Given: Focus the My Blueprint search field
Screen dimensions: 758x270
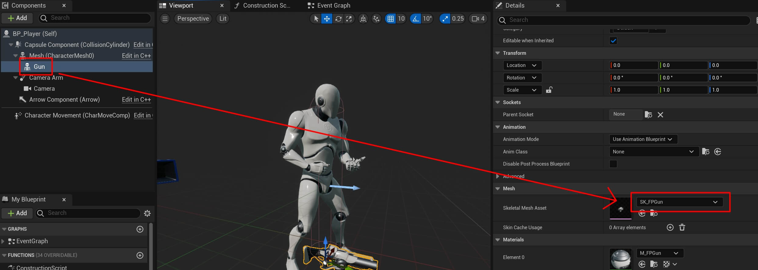Looking at the screenshot, I should tap(88, 213).
